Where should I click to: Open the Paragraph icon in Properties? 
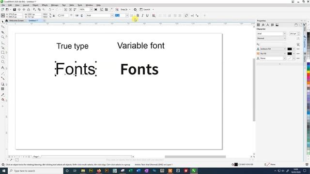272,25
